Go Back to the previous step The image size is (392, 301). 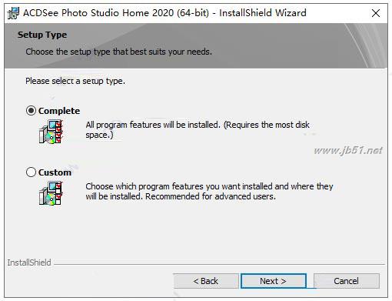coord(206,281)
